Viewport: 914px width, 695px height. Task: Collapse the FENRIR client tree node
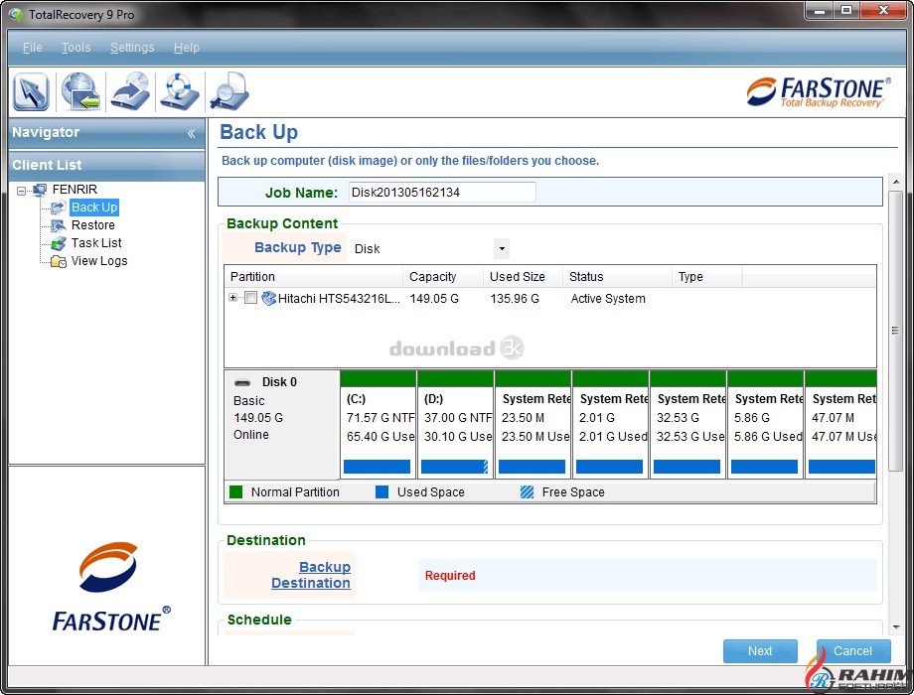coord(22,191)
